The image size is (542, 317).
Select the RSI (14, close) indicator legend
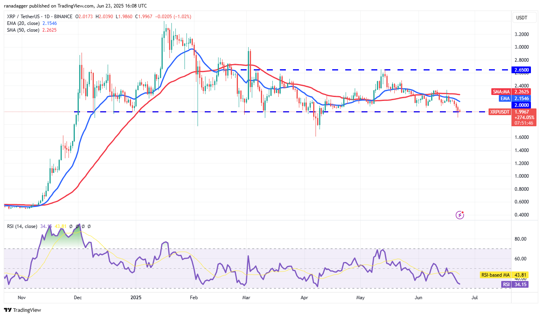22,226
